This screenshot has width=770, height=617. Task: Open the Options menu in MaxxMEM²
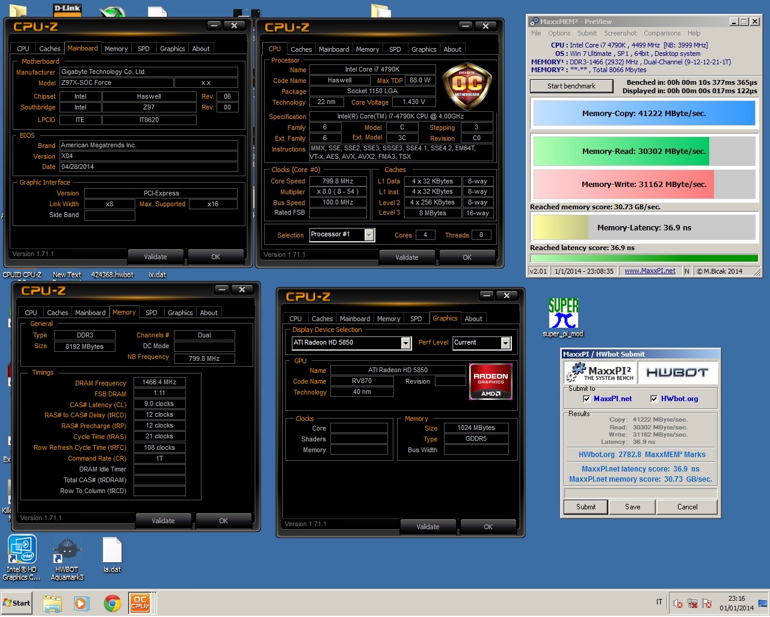(x=559, y=34)
